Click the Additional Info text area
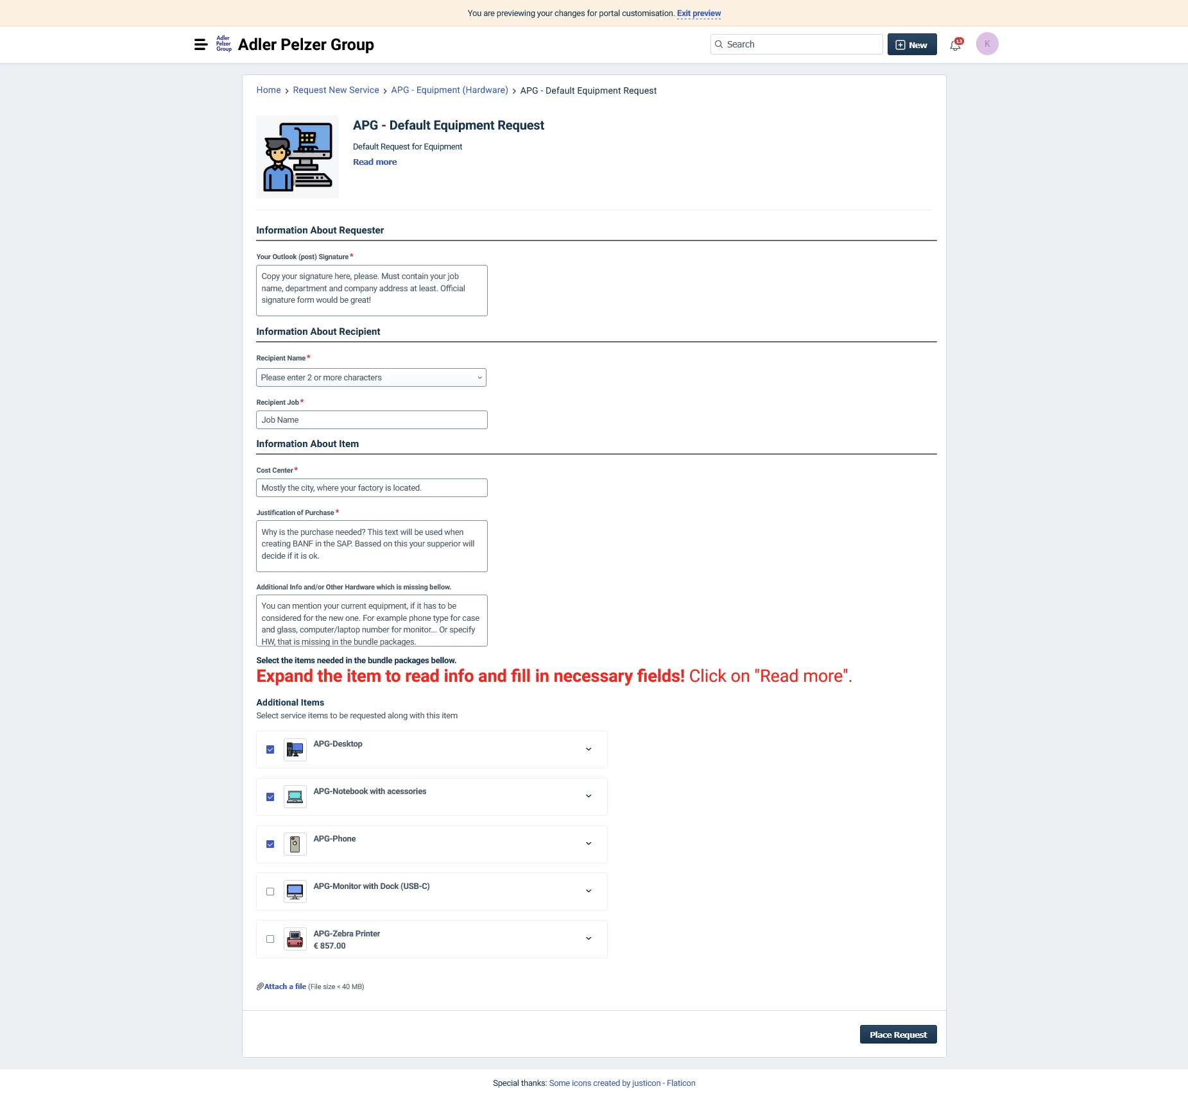 (x=372, y=621)
